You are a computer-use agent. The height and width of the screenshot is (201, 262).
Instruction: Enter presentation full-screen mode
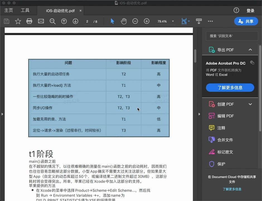199,21
